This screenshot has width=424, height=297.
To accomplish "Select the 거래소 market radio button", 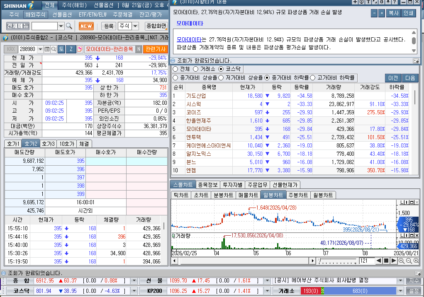I will (195, 69).
